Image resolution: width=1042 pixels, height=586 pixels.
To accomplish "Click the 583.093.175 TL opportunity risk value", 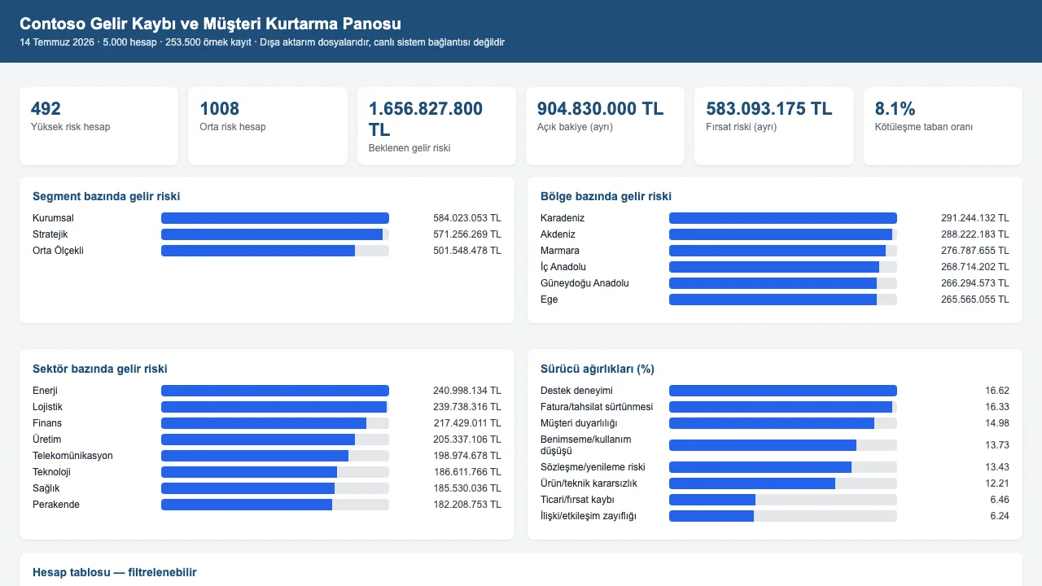I will click(x=768, y=108).
